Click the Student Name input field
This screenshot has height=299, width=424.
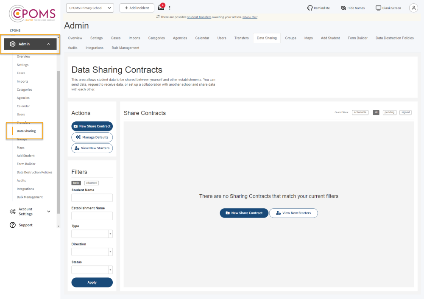tap(92, 198)
